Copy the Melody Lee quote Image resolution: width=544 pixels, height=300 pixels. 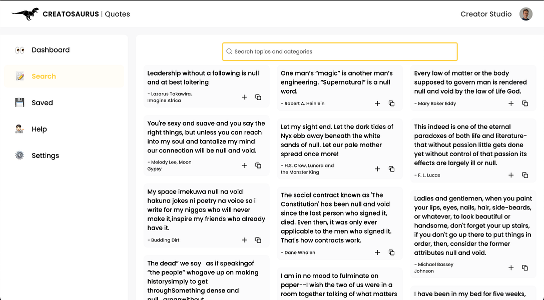tap(258, 165)
